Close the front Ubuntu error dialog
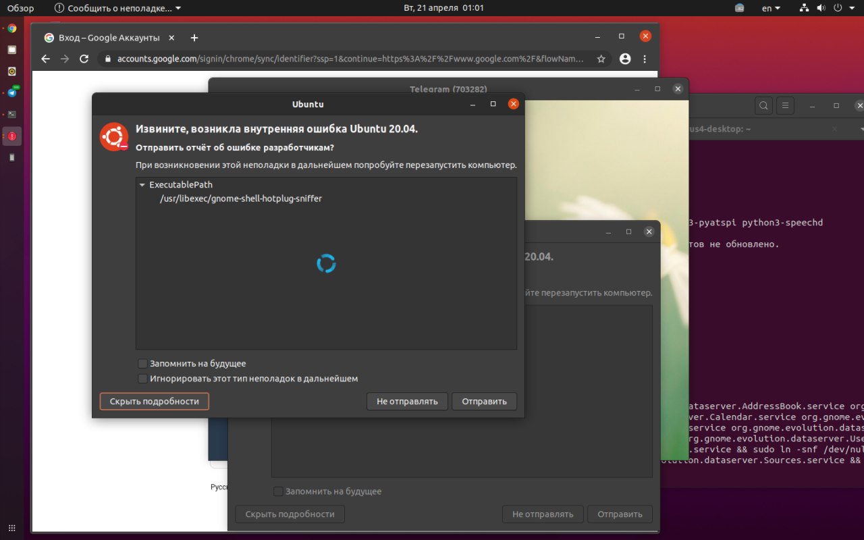The width and height of the screenshot is (864, 540). click(x=513, y=104)
